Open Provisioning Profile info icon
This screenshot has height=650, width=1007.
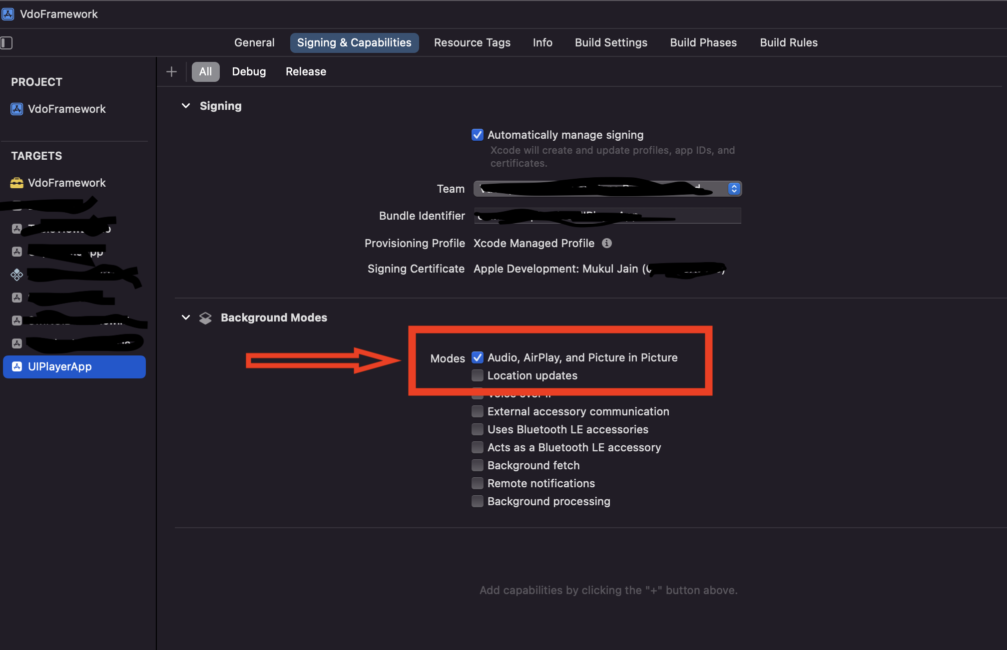coord(607,243)
